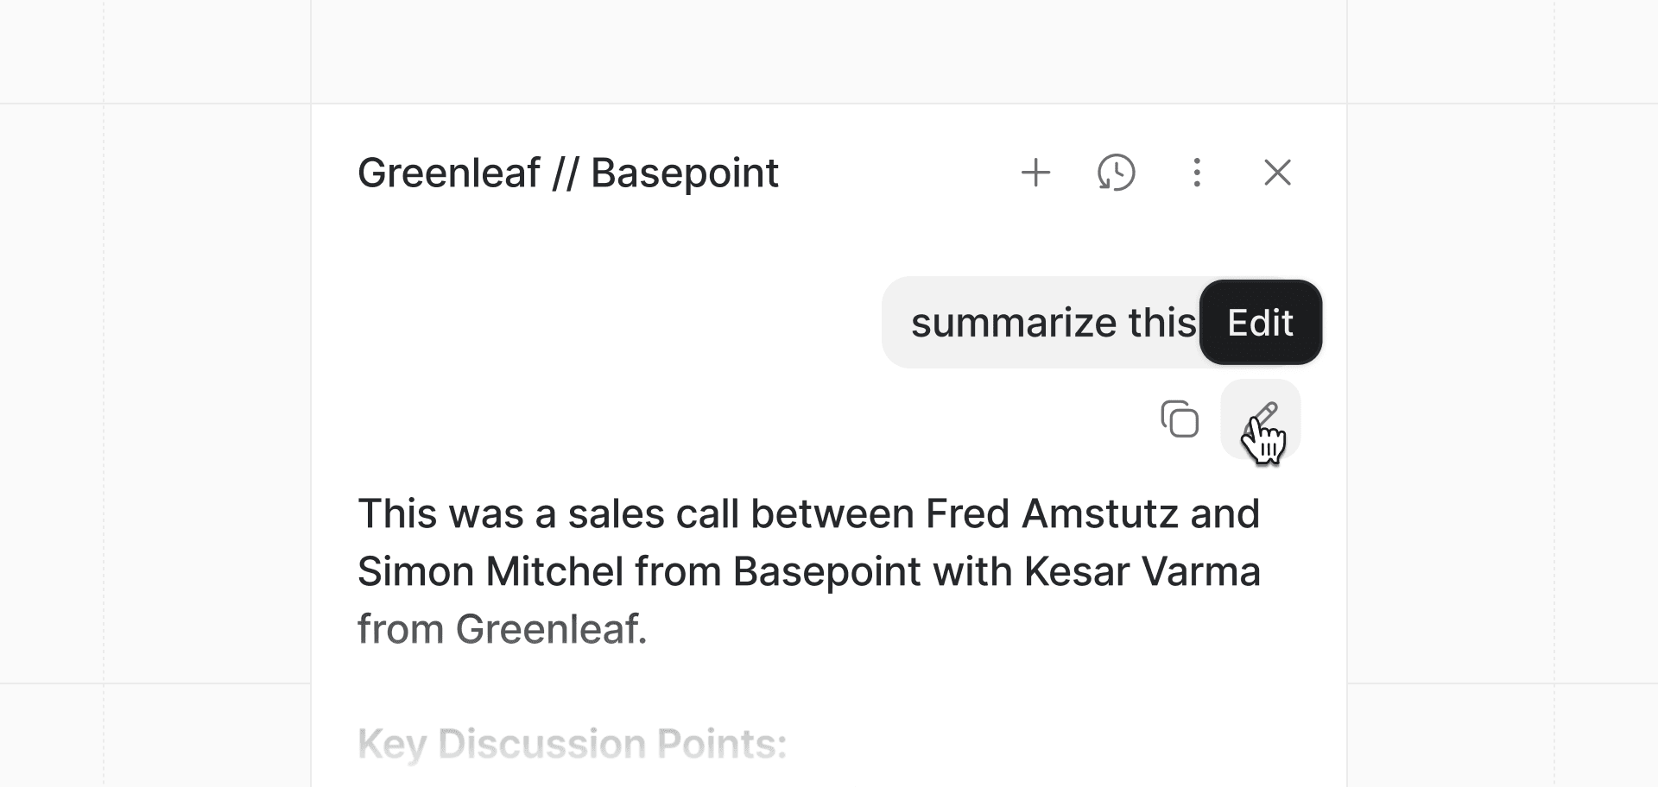Select the Greenleaf // Basepoint title
Viewport: 1658px width, 787px height.
pyautogui.click(x=568, y=172)
